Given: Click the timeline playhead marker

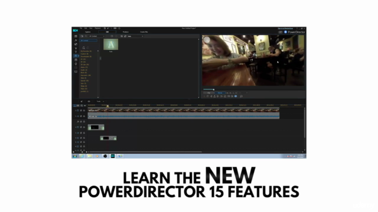Looking at the screenshot, I should point(107,106).
